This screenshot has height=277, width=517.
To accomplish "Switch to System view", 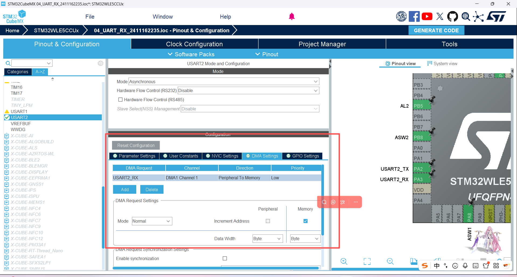I will tap(442, 64).
